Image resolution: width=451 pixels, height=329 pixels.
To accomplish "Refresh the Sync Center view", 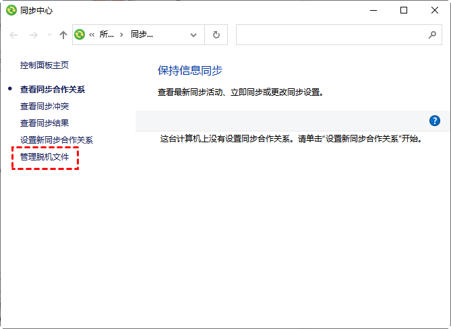I will point(216,34).
